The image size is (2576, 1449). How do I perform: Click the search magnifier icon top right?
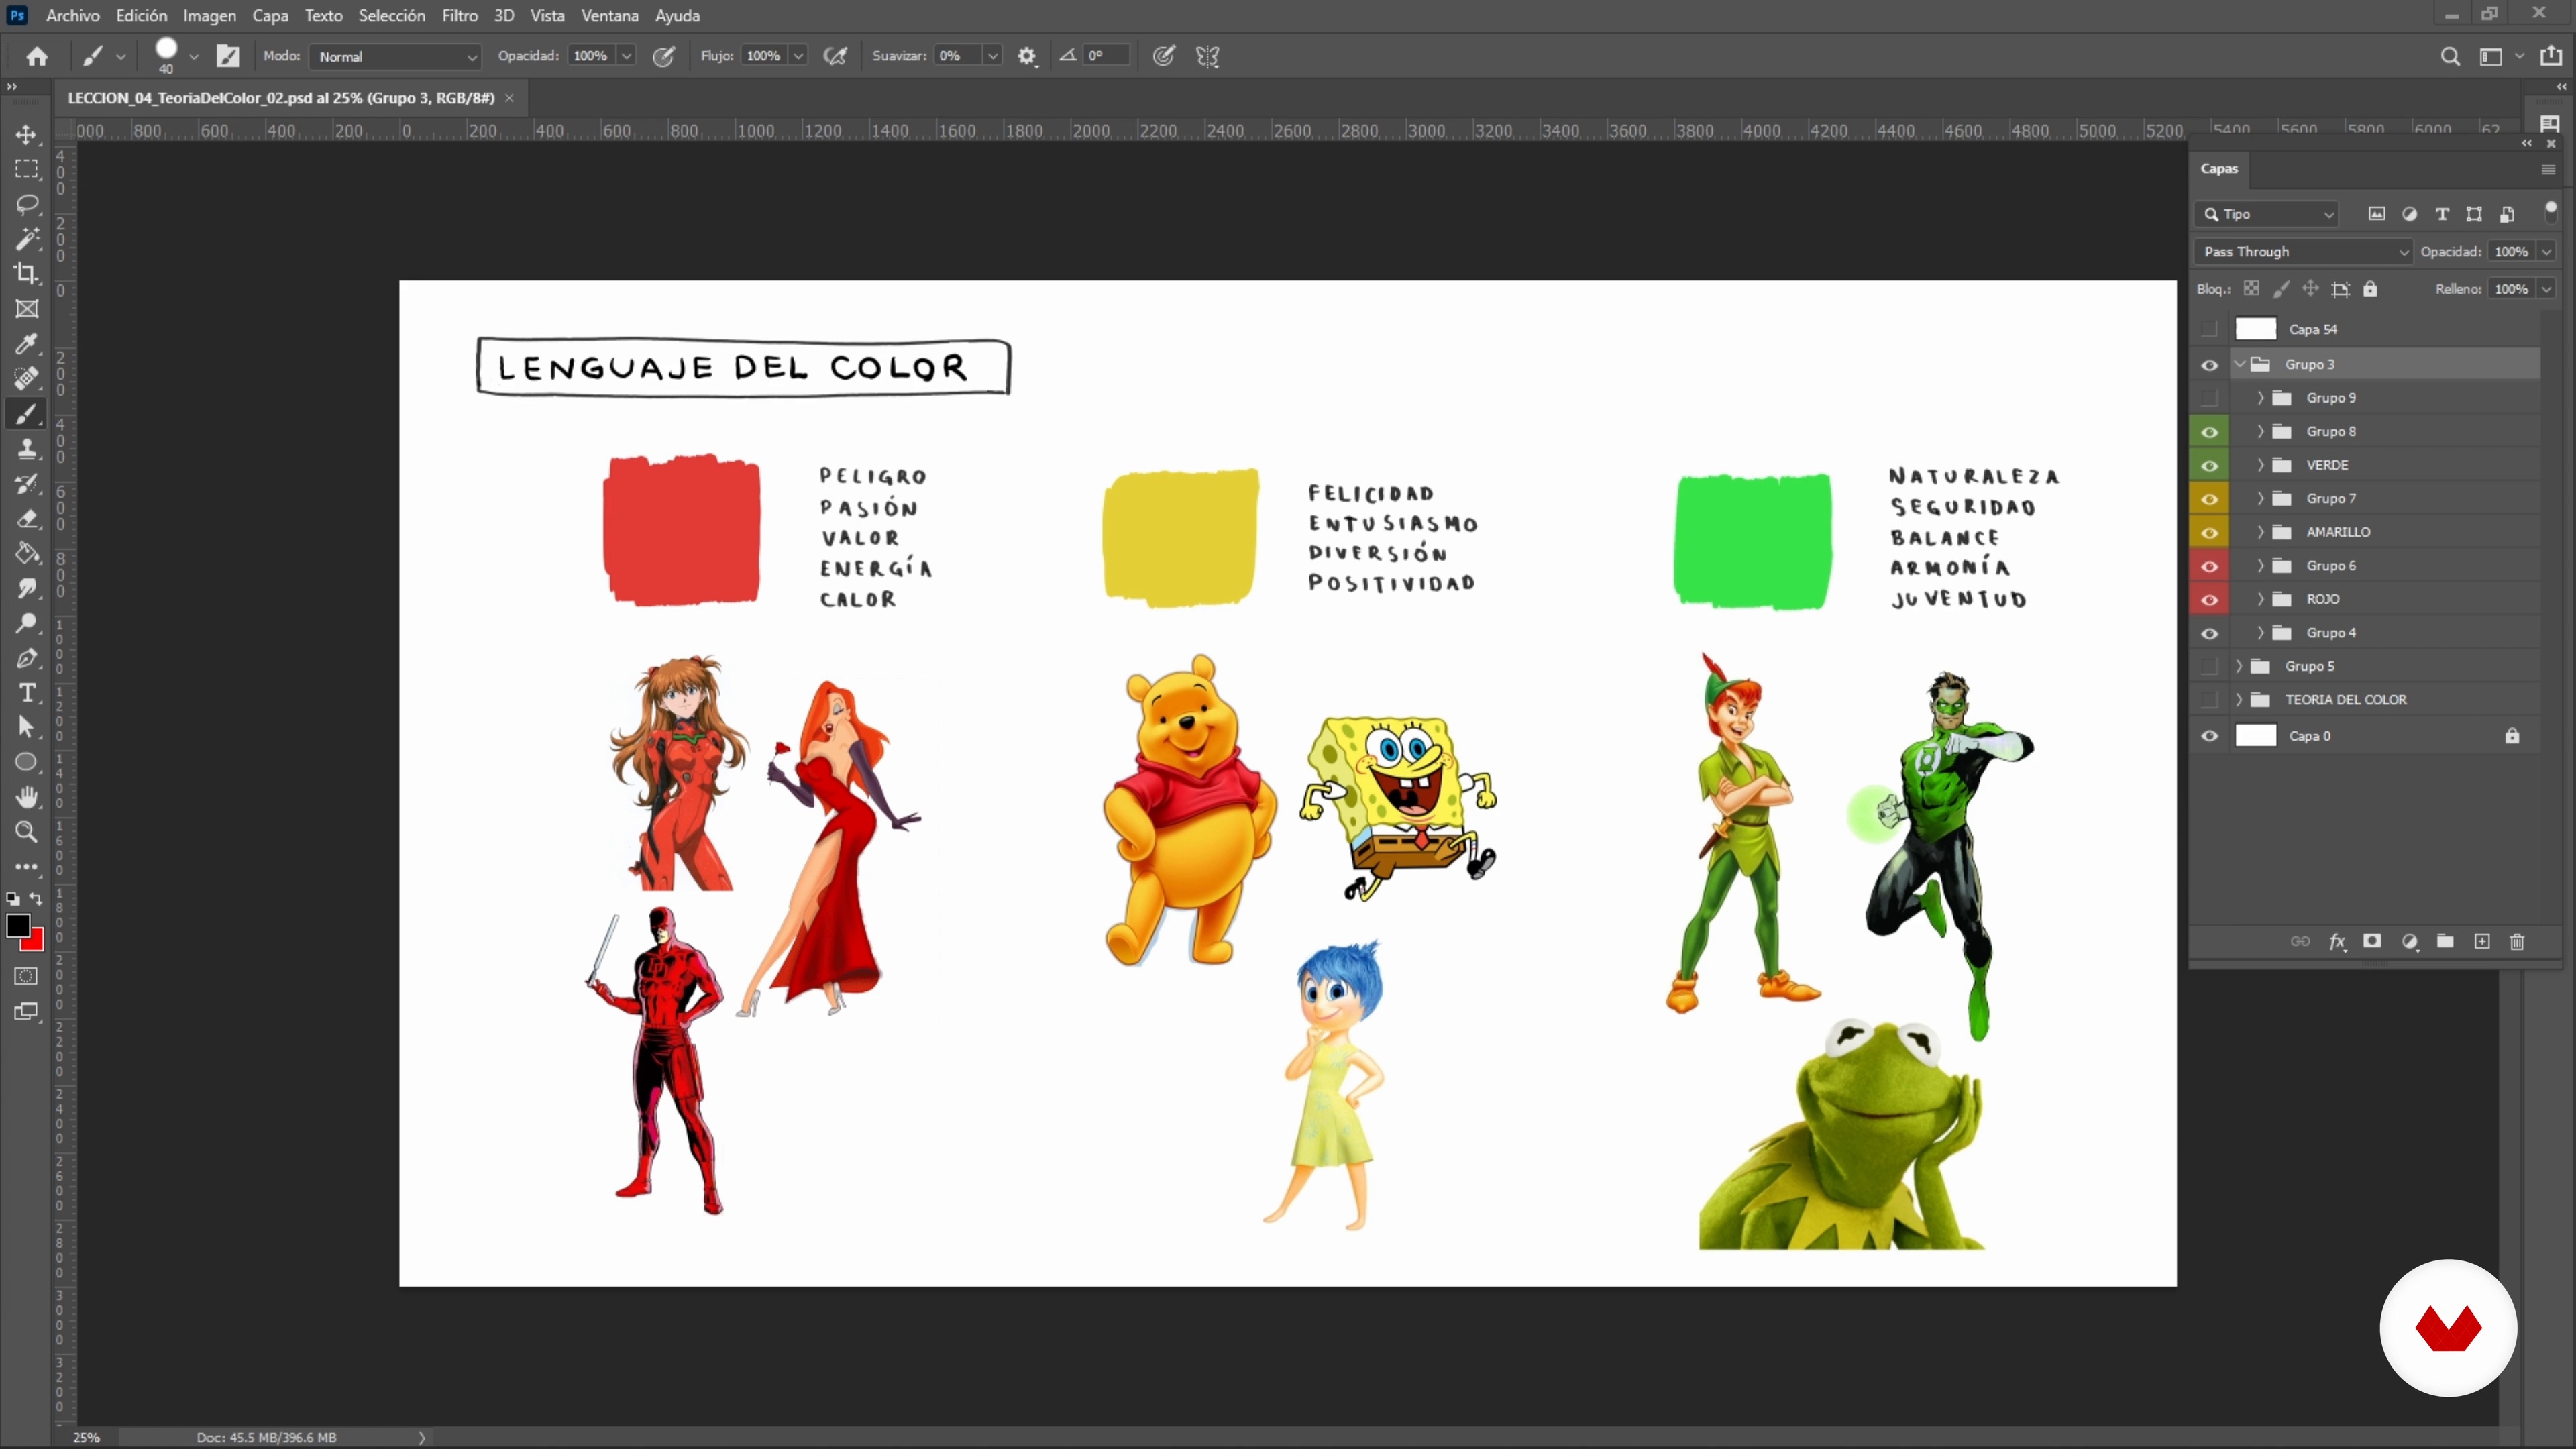pos(2449,56)
